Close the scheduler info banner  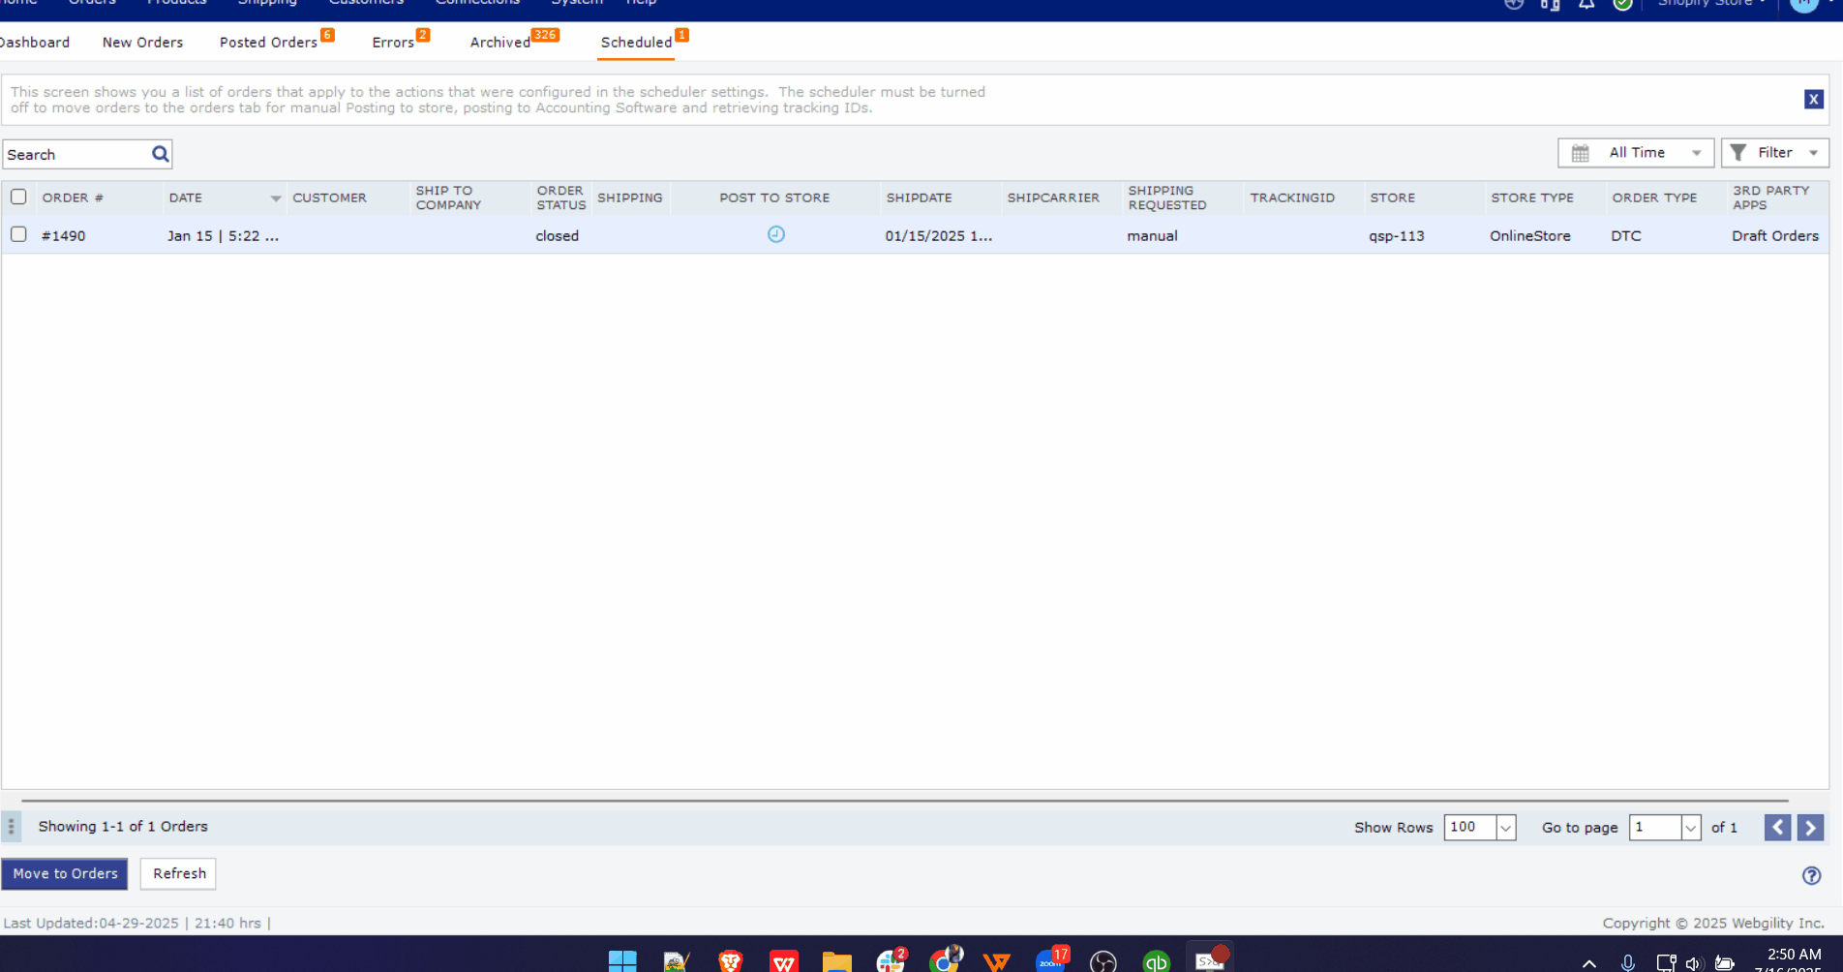[1813, 99]
